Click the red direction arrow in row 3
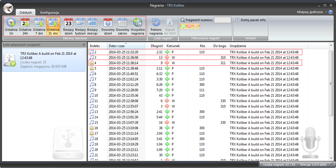 pos(167,58)
